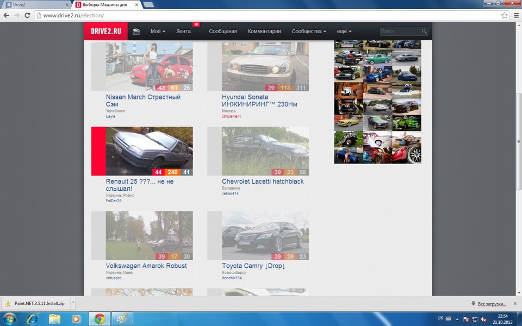
Task: Open the Hyundai Sonata photo thumbnail
Action: [265, 66]
